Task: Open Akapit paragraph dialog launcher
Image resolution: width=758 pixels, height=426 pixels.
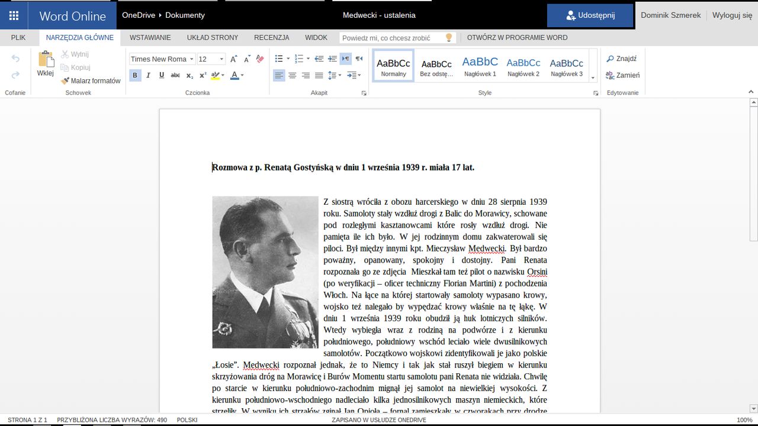Action: click(364, 93)
